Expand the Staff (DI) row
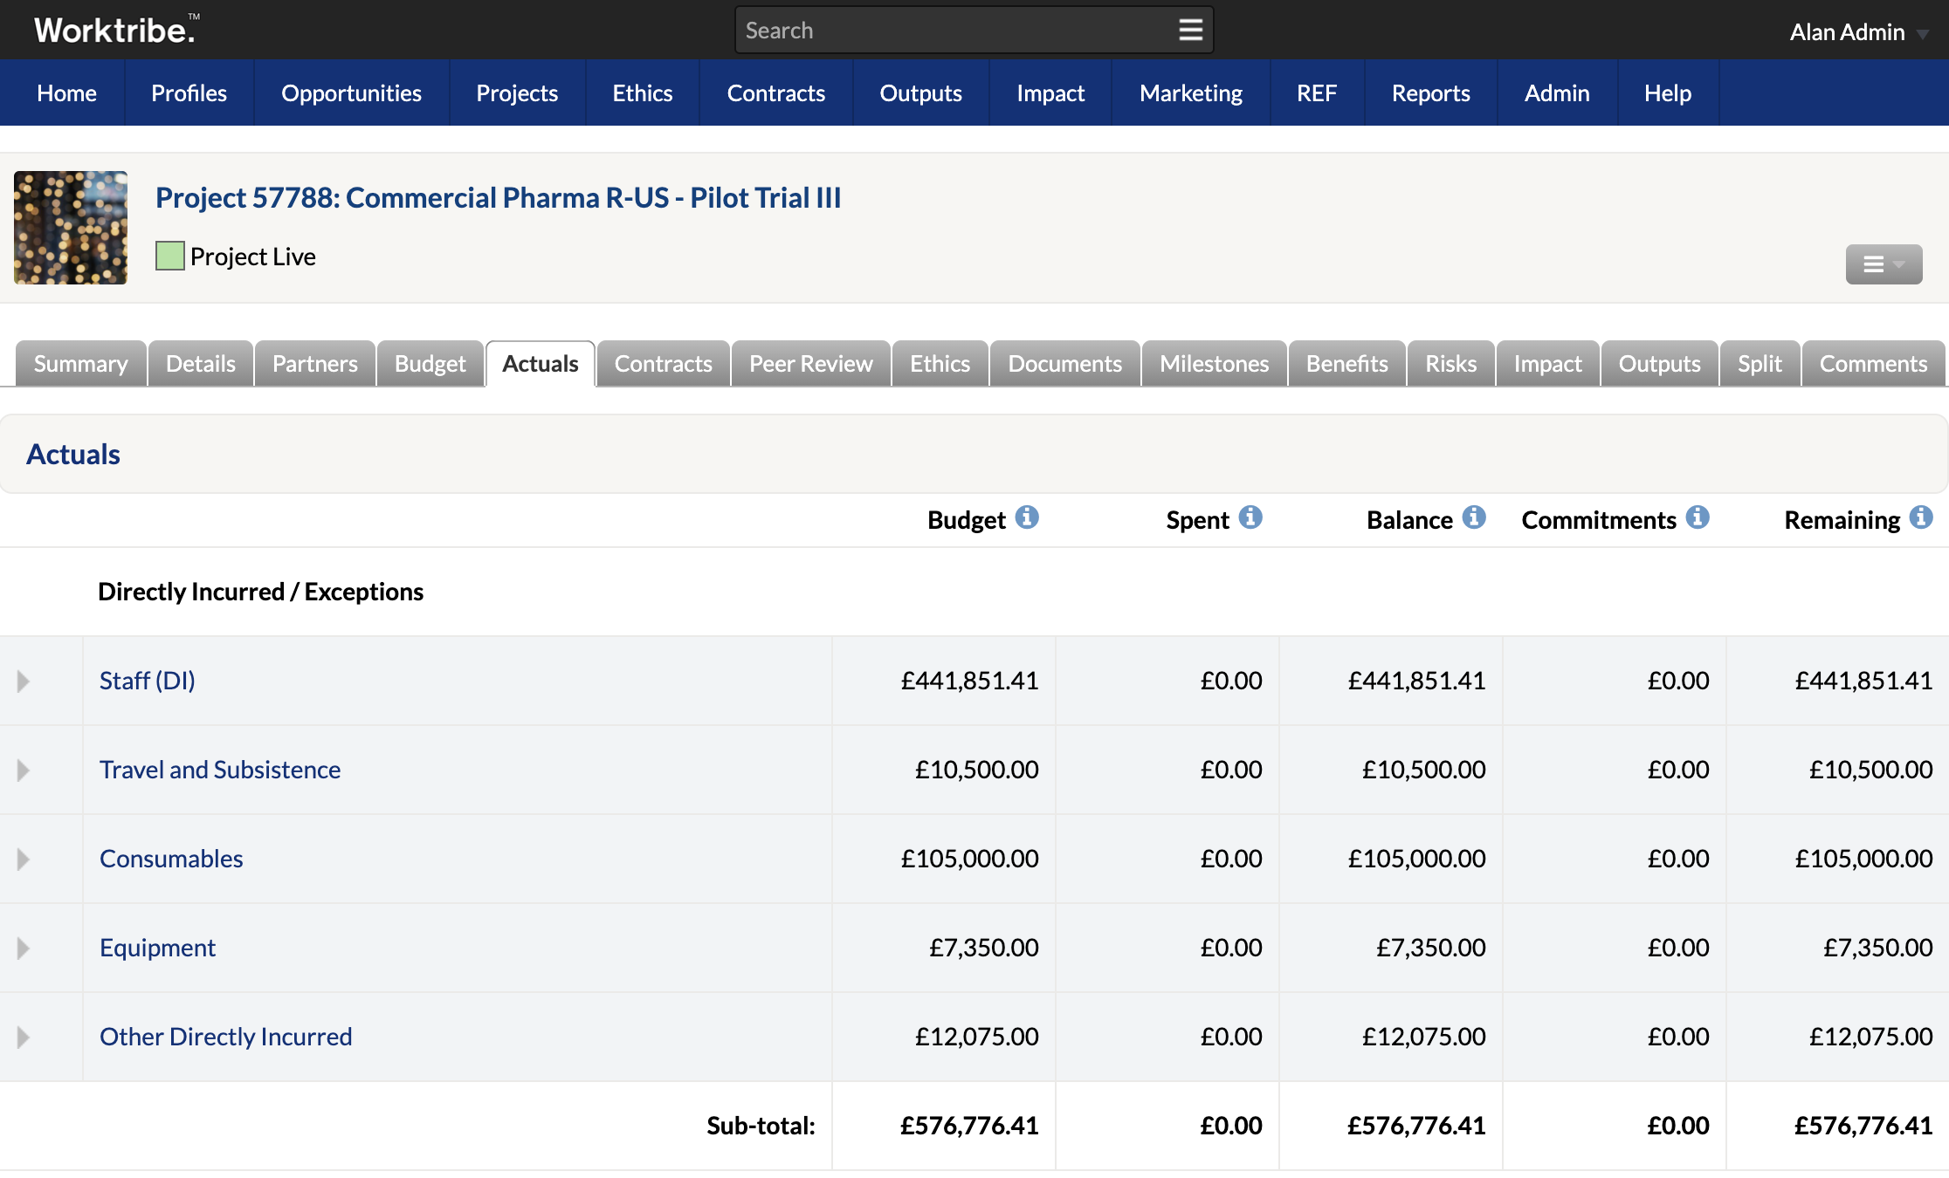This screenshot has height=1178, width=1949. [x=24, y=681]
